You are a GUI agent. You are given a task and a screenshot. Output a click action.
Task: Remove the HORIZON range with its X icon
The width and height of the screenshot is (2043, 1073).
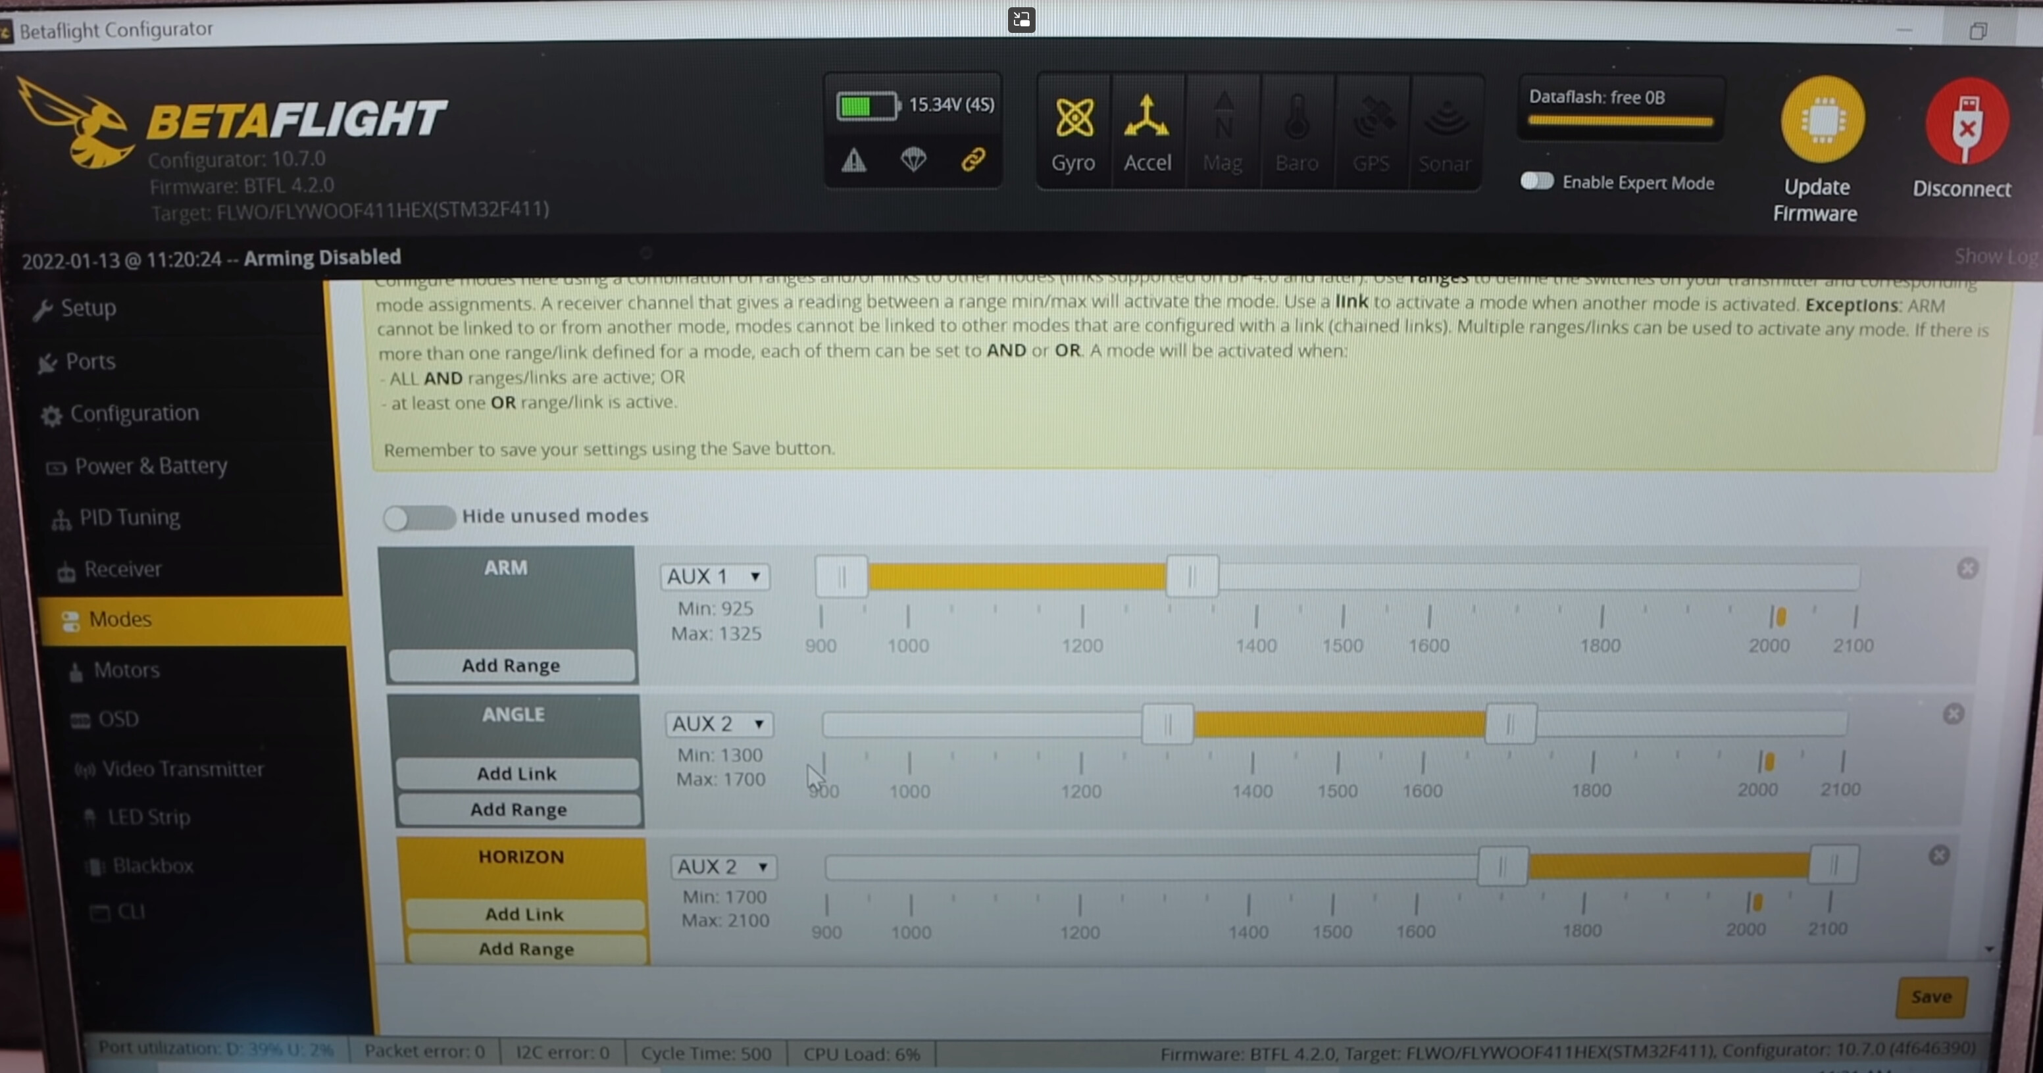(1939, 855)
